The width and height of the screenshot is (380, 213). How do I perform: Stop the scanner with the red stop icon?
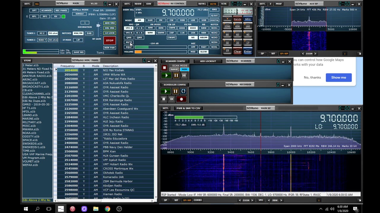(164, 68)
